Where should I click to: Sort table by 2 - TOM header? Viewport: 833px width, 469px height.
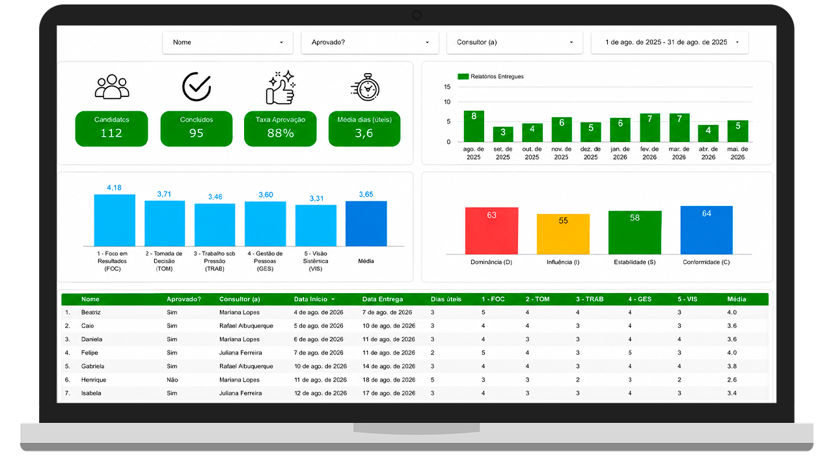[x=538, y=300]
